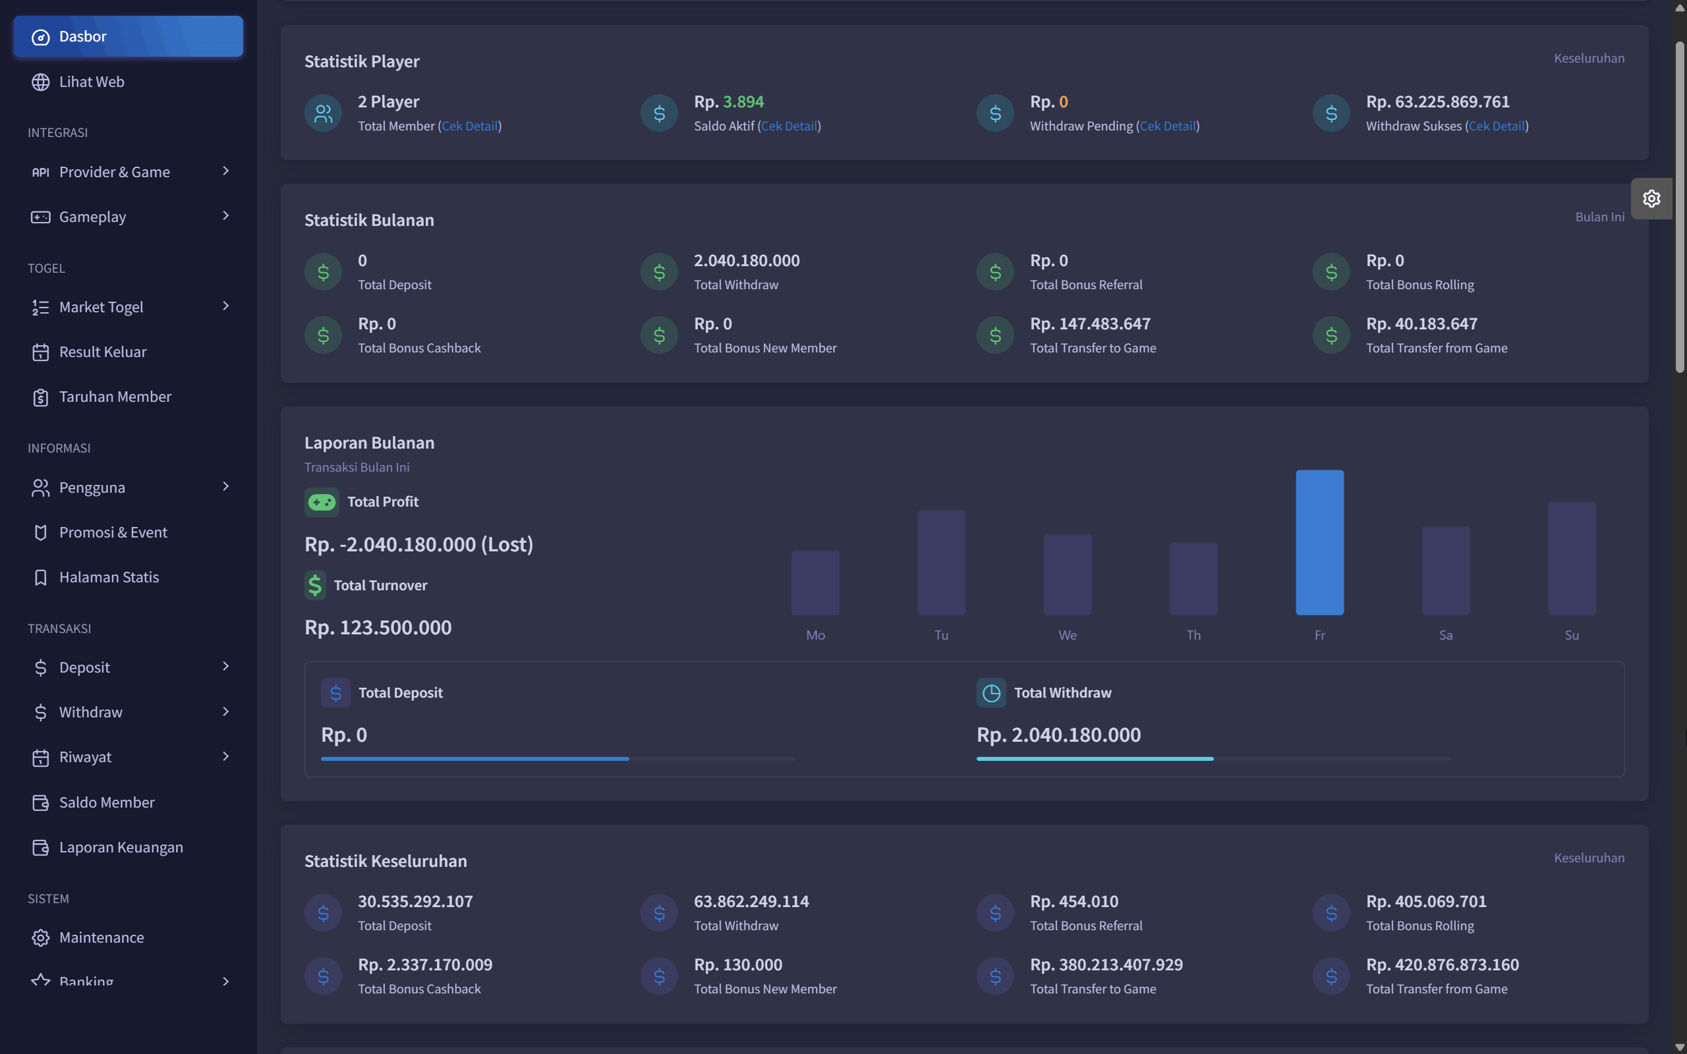Click the Lihat Web globe icon
The width and height of the screenshot is (1687, 1054).
click(x=40, y=82)
